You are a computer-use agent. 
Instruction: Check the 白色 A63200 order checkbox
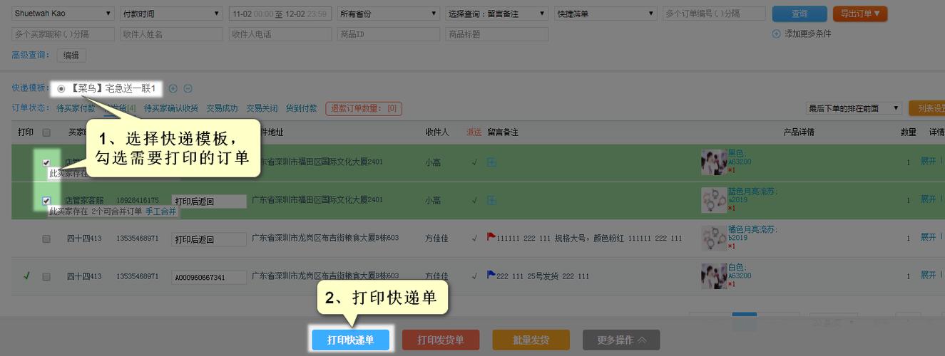click(x=46, y=276)
